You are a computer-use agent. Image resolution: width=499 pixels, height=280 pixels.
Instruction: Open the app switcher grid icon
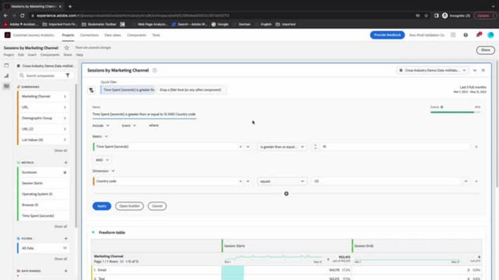[453, 35]
